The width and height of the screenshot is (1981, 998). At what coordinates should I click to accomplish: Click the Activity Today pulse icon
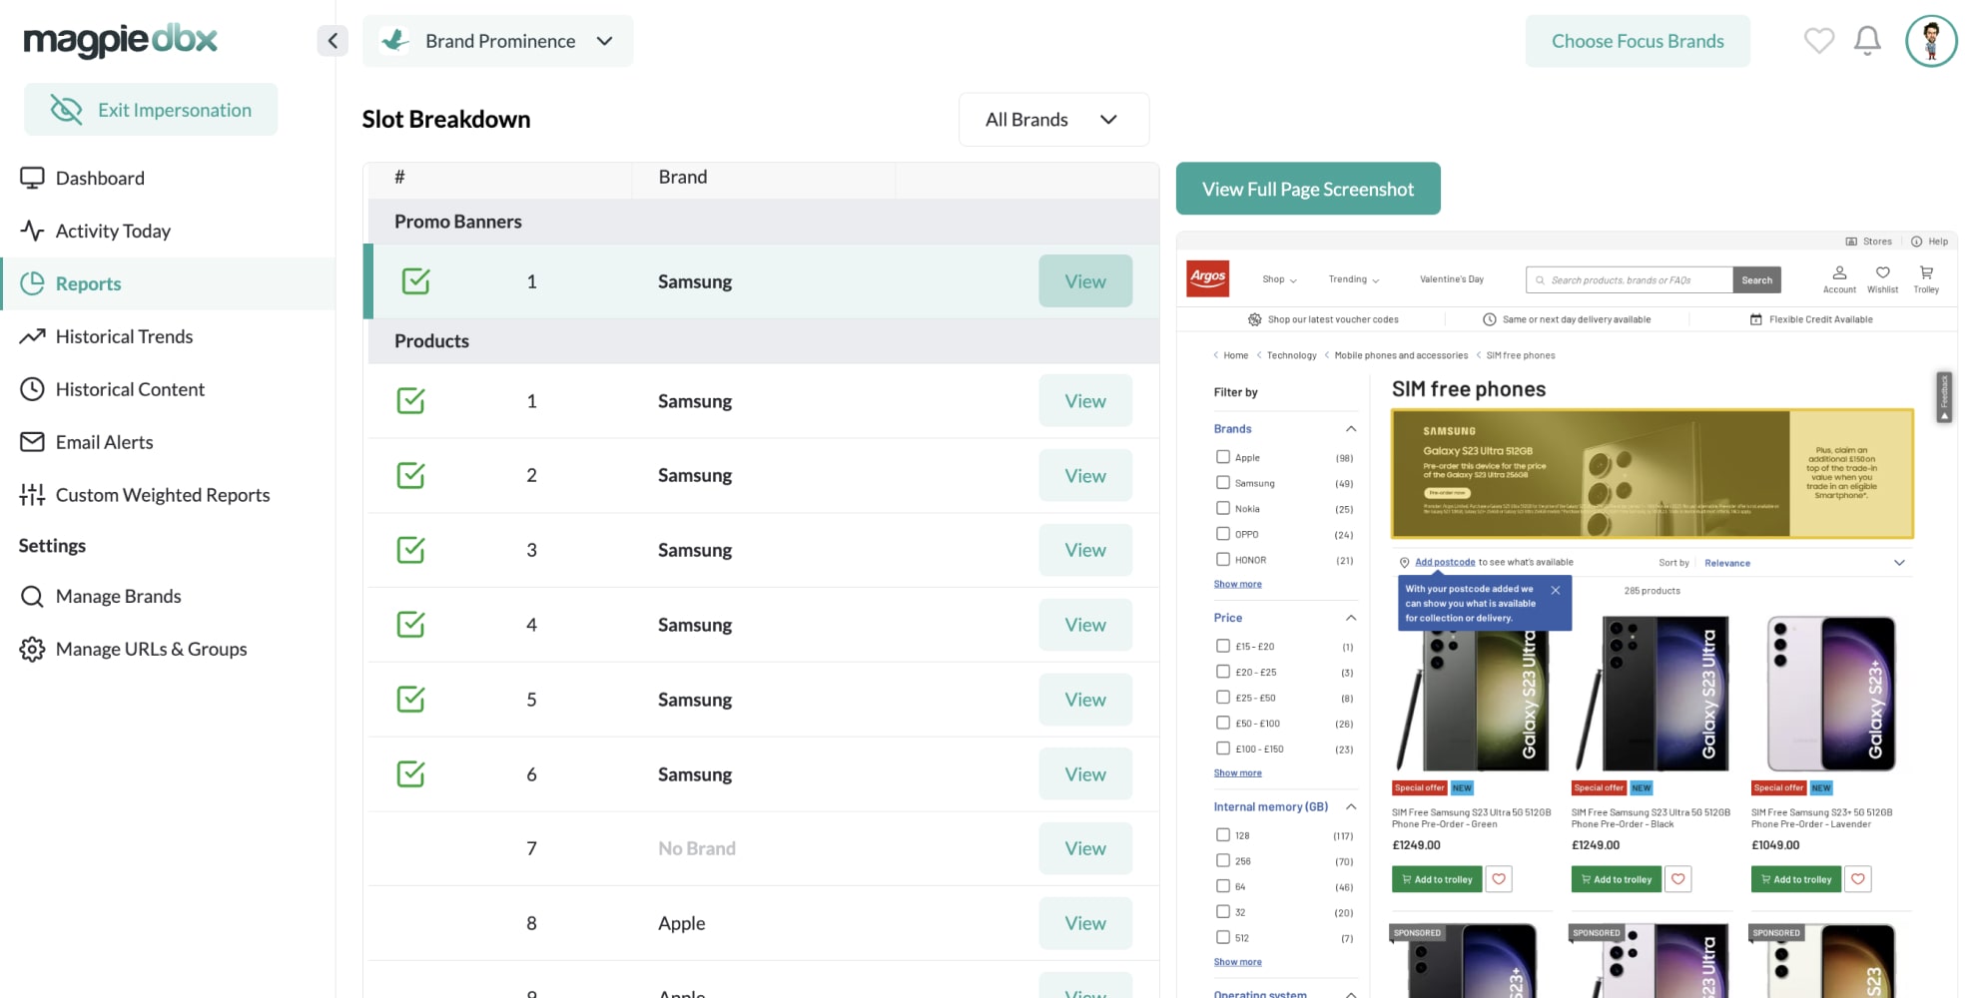click(32, 231)
